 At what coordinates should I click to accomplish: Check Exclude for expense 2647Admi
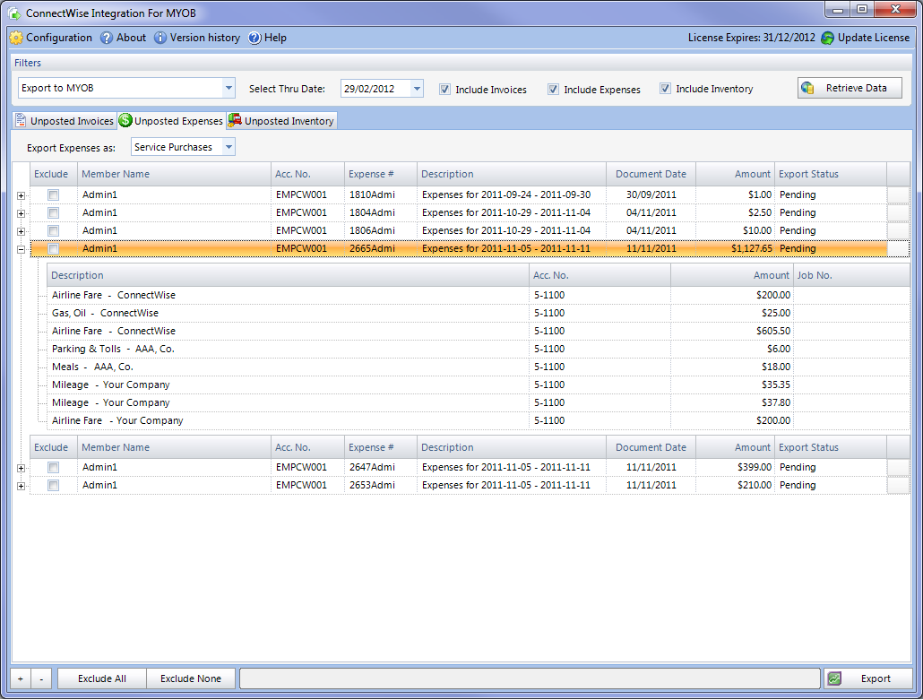54,468
